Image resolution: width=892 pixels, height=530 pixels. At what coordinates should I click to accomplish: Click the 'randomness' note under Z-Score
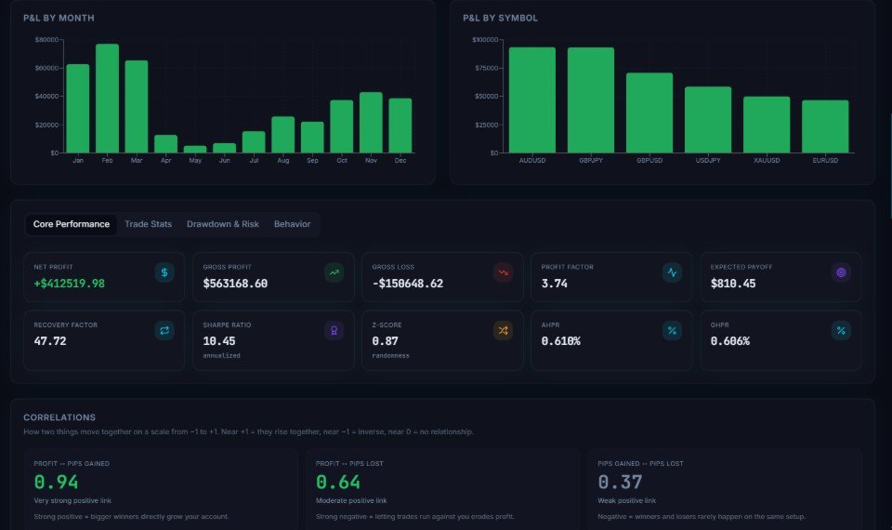pyautogui.click(x=390, y=356)
